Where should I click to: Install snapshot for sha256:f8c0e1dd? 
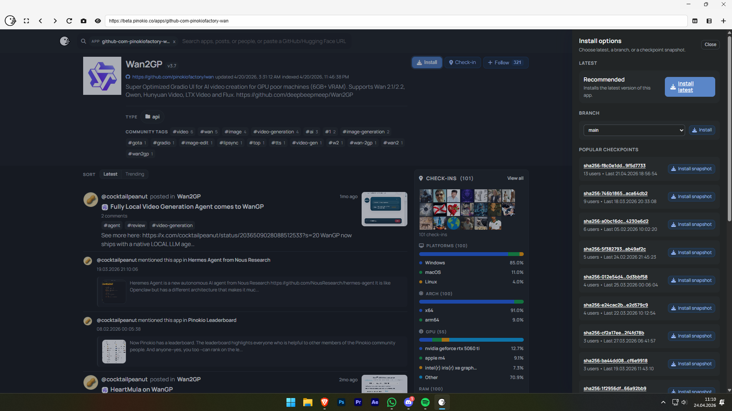(691, 169)
